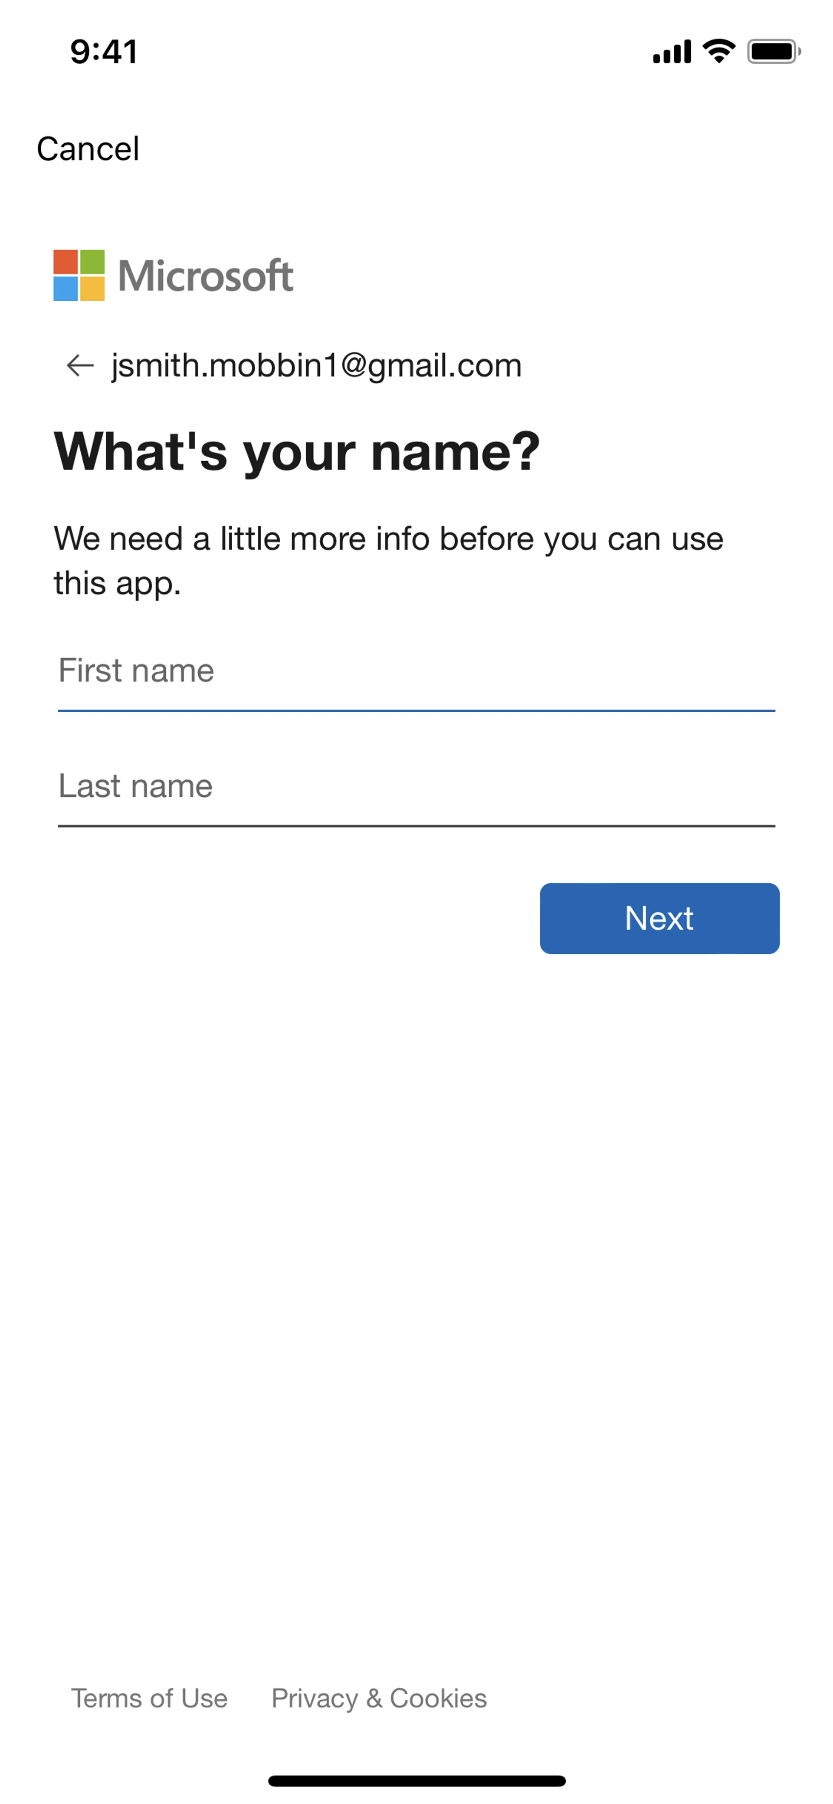Open the Privacy & Cookies link
833x1804 pixels.
click(379, 1698)
